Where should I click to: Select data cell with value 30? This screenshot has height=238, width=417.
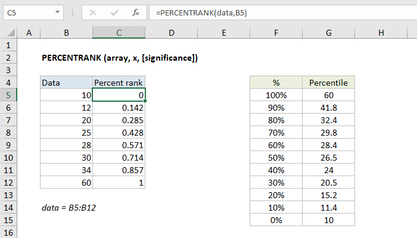(67, 158)
